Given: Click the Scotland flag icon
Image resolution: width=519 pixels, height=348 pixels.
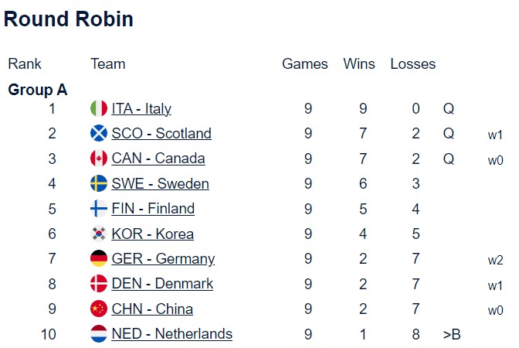Looking at the screenshot, I should click(x=99, y=134).
